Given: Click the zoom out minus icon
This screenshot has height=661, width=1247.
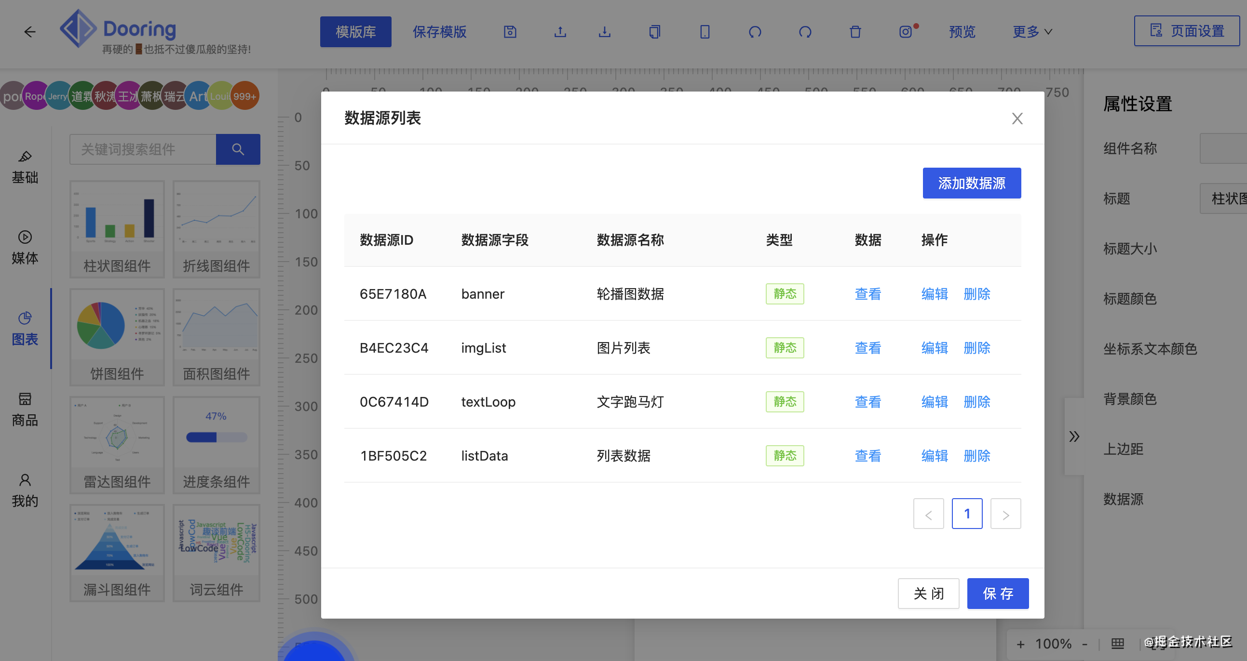Looking at the screenshot, I should [x=1085, y=644].
